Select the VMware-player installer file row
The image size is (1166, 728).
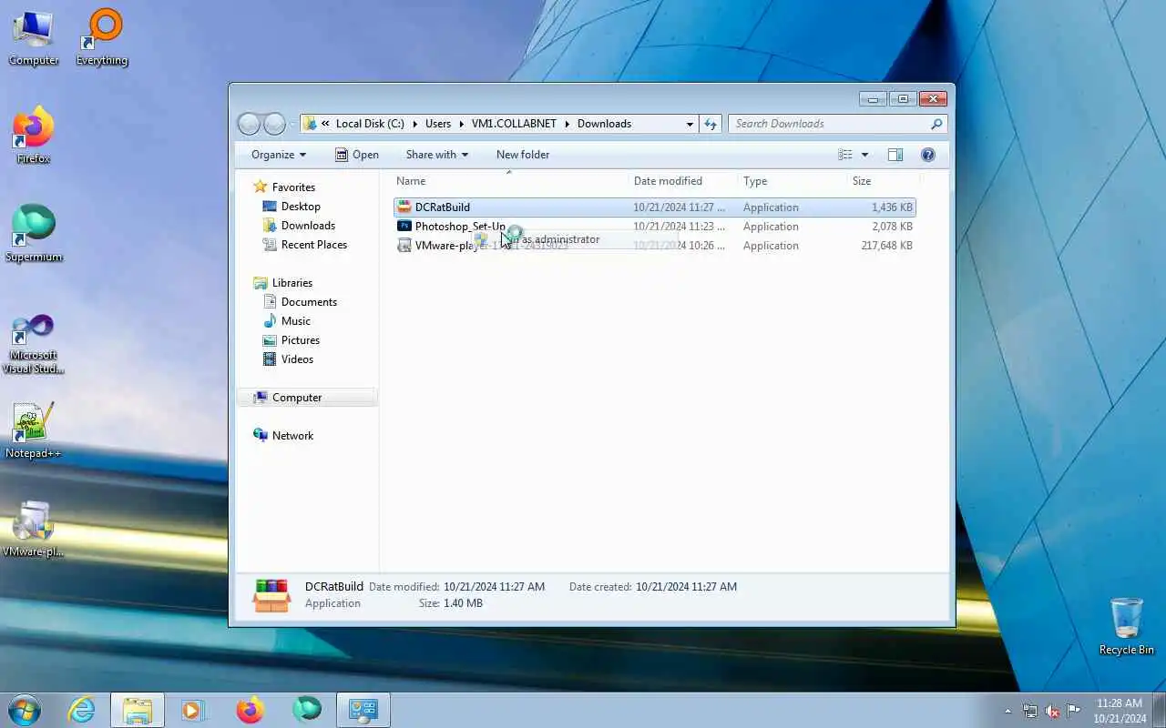(x=654, y=246)
